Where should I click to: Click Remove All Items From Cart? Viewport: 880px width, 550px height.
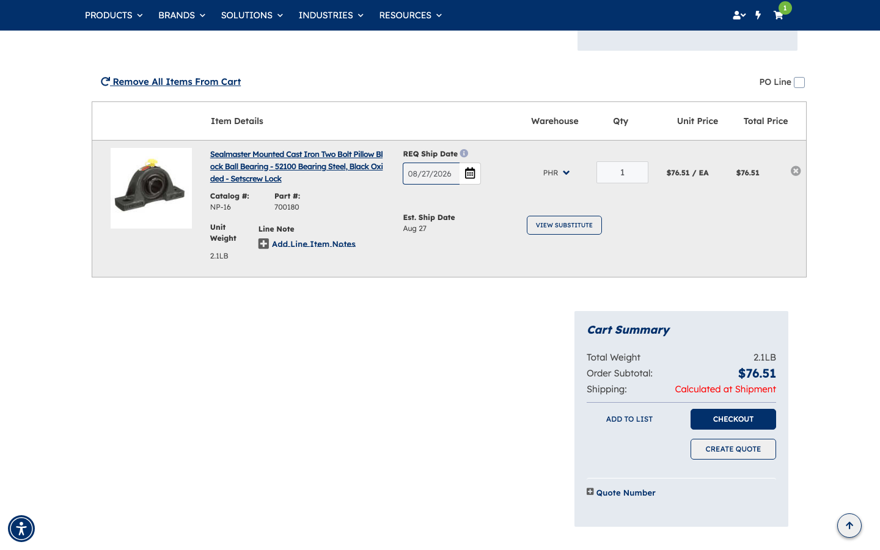170,82
